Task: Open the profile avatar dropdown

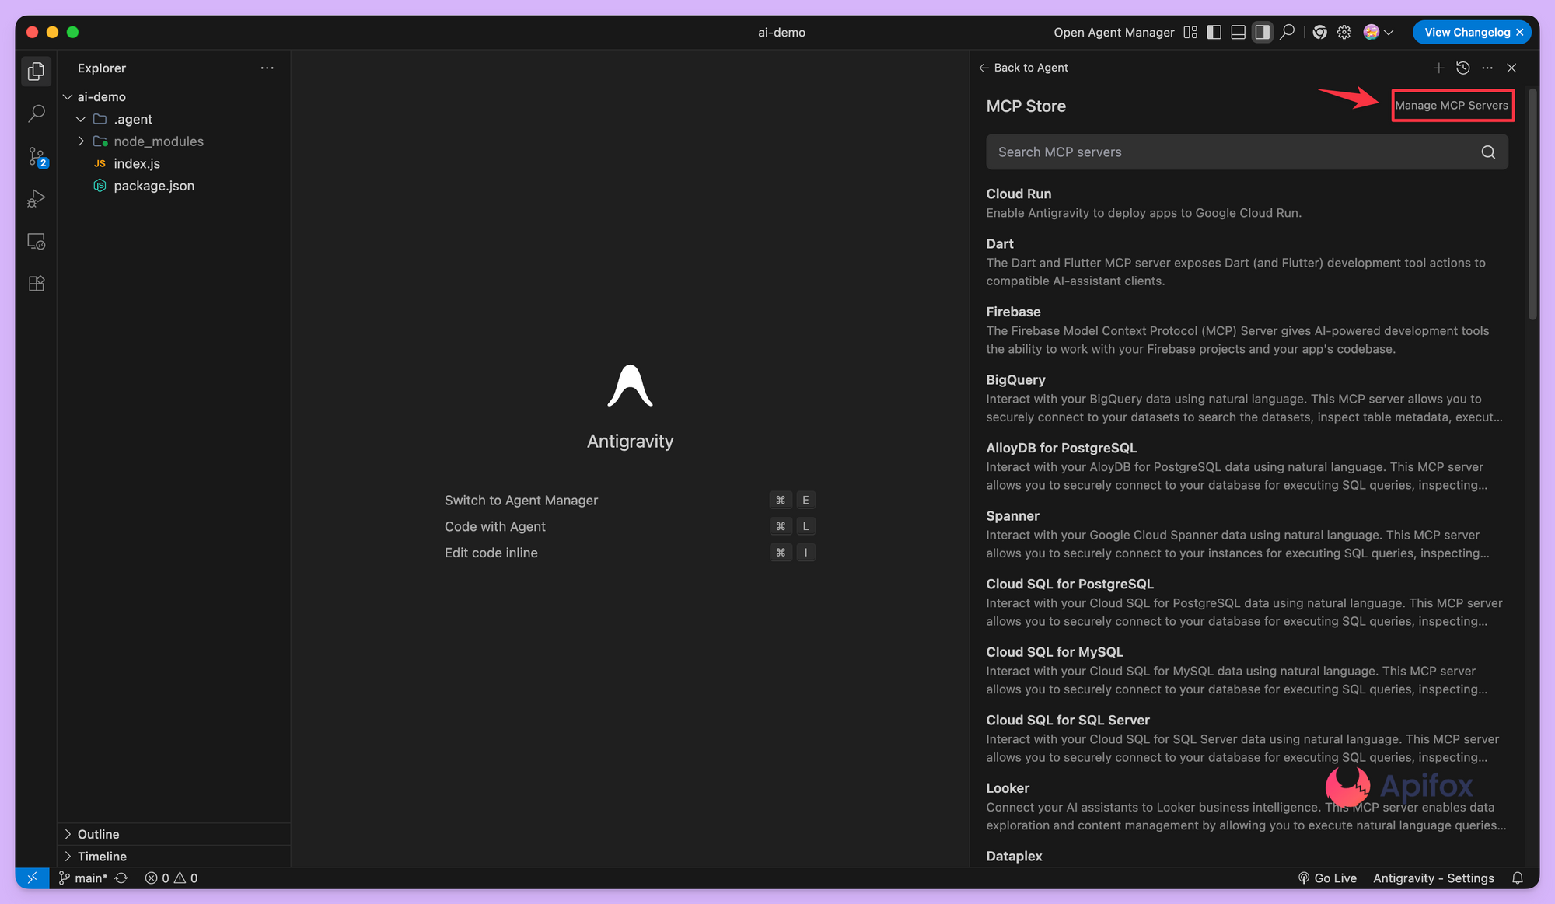Action: tap(1378, 32)
